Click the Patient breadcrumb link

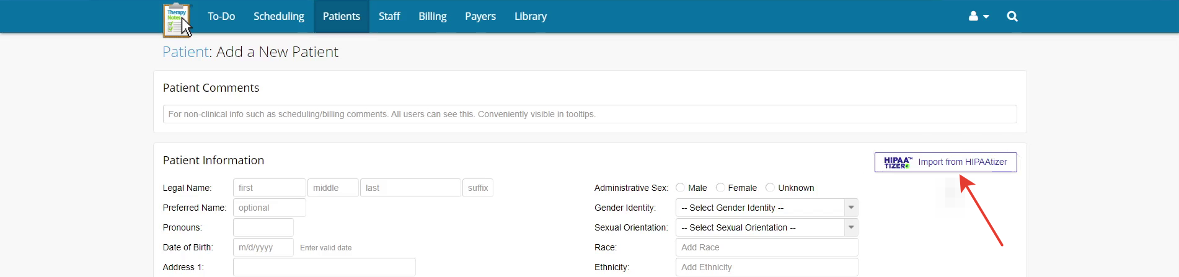185,52
